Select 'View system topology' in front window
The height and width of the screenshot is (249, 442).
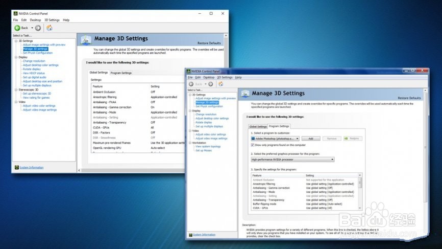[x=208, y=147]
